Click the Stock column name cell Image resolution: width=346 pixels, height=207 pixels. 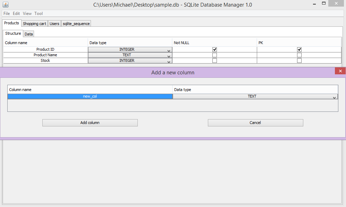pos(45,60)
